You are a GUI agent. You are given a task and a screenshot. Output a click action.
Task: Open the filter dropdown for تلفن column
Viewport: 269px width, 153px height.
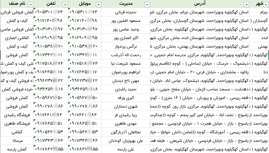tap(65, 5)
